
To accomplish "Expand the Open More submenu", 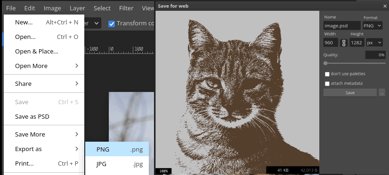I will pos(44,66).
